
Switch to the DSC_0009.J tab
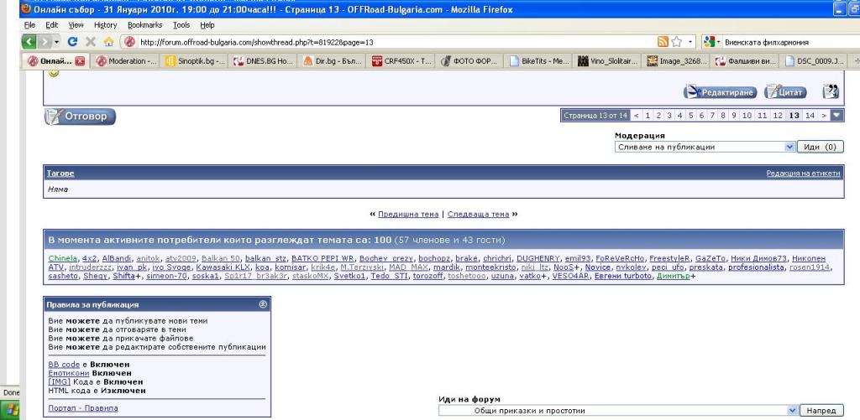(815, 61)
